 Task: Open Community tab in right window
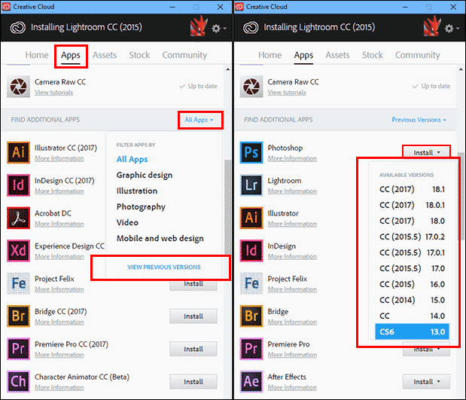tap(418, 55)
